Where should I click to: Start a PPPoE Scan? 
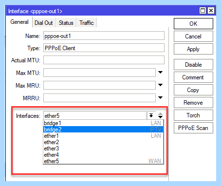point(193,128)
